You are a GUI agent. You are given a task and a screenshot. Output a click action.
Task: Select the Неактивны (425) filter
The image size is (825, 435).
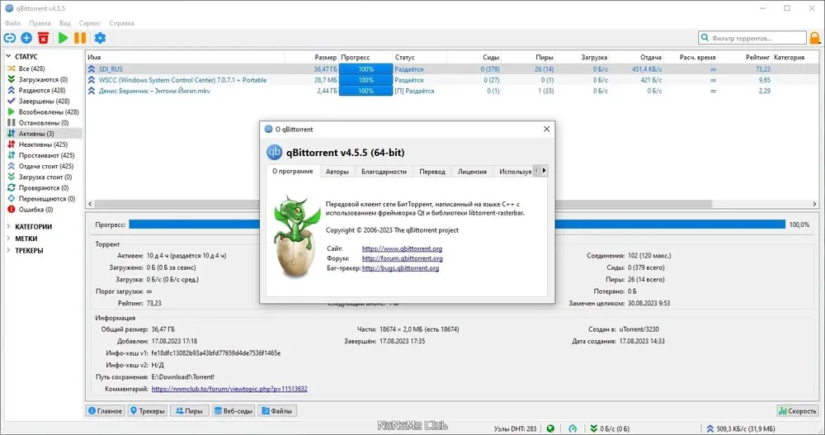[43, 144]
